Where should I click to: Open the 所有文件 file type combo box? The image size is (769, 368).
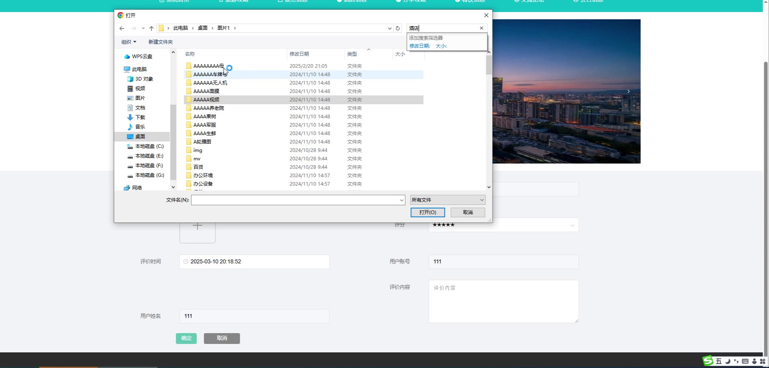point(448,200)
